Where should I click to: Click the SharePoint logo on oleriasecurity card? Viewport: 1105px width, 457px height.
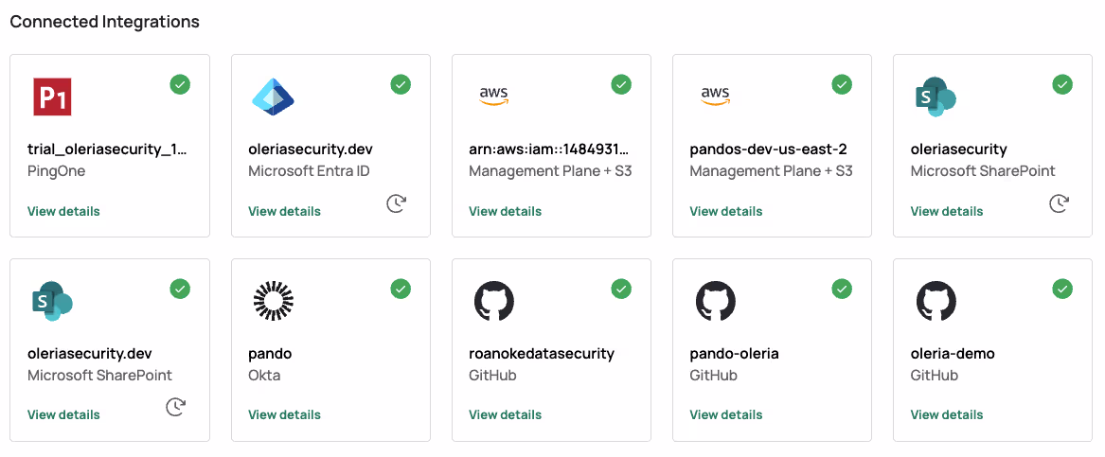[936, 97]
